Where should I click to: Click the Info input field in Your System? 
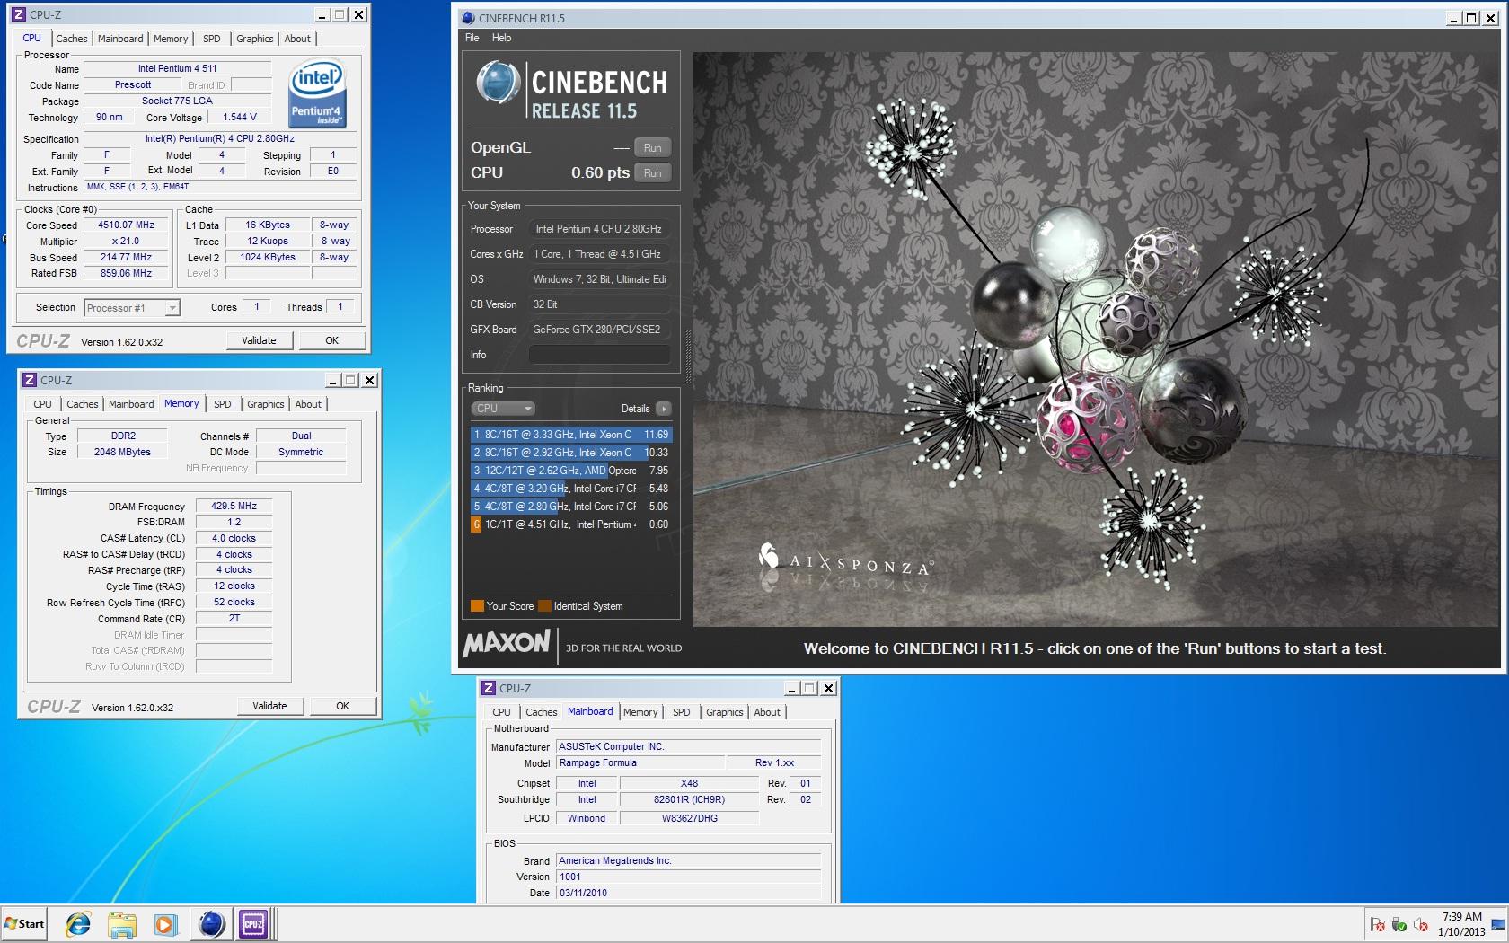point(599,355)
